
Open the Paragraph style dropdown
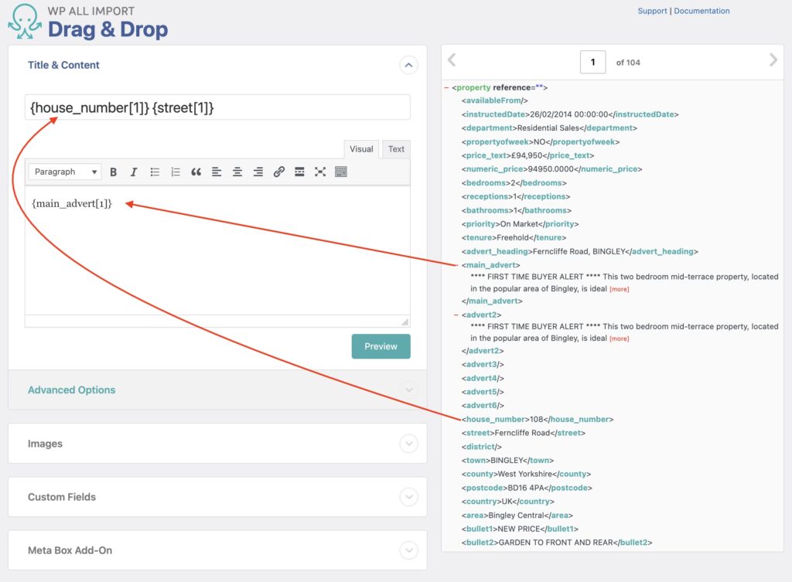pyautogui.click(x=63, y=172)
